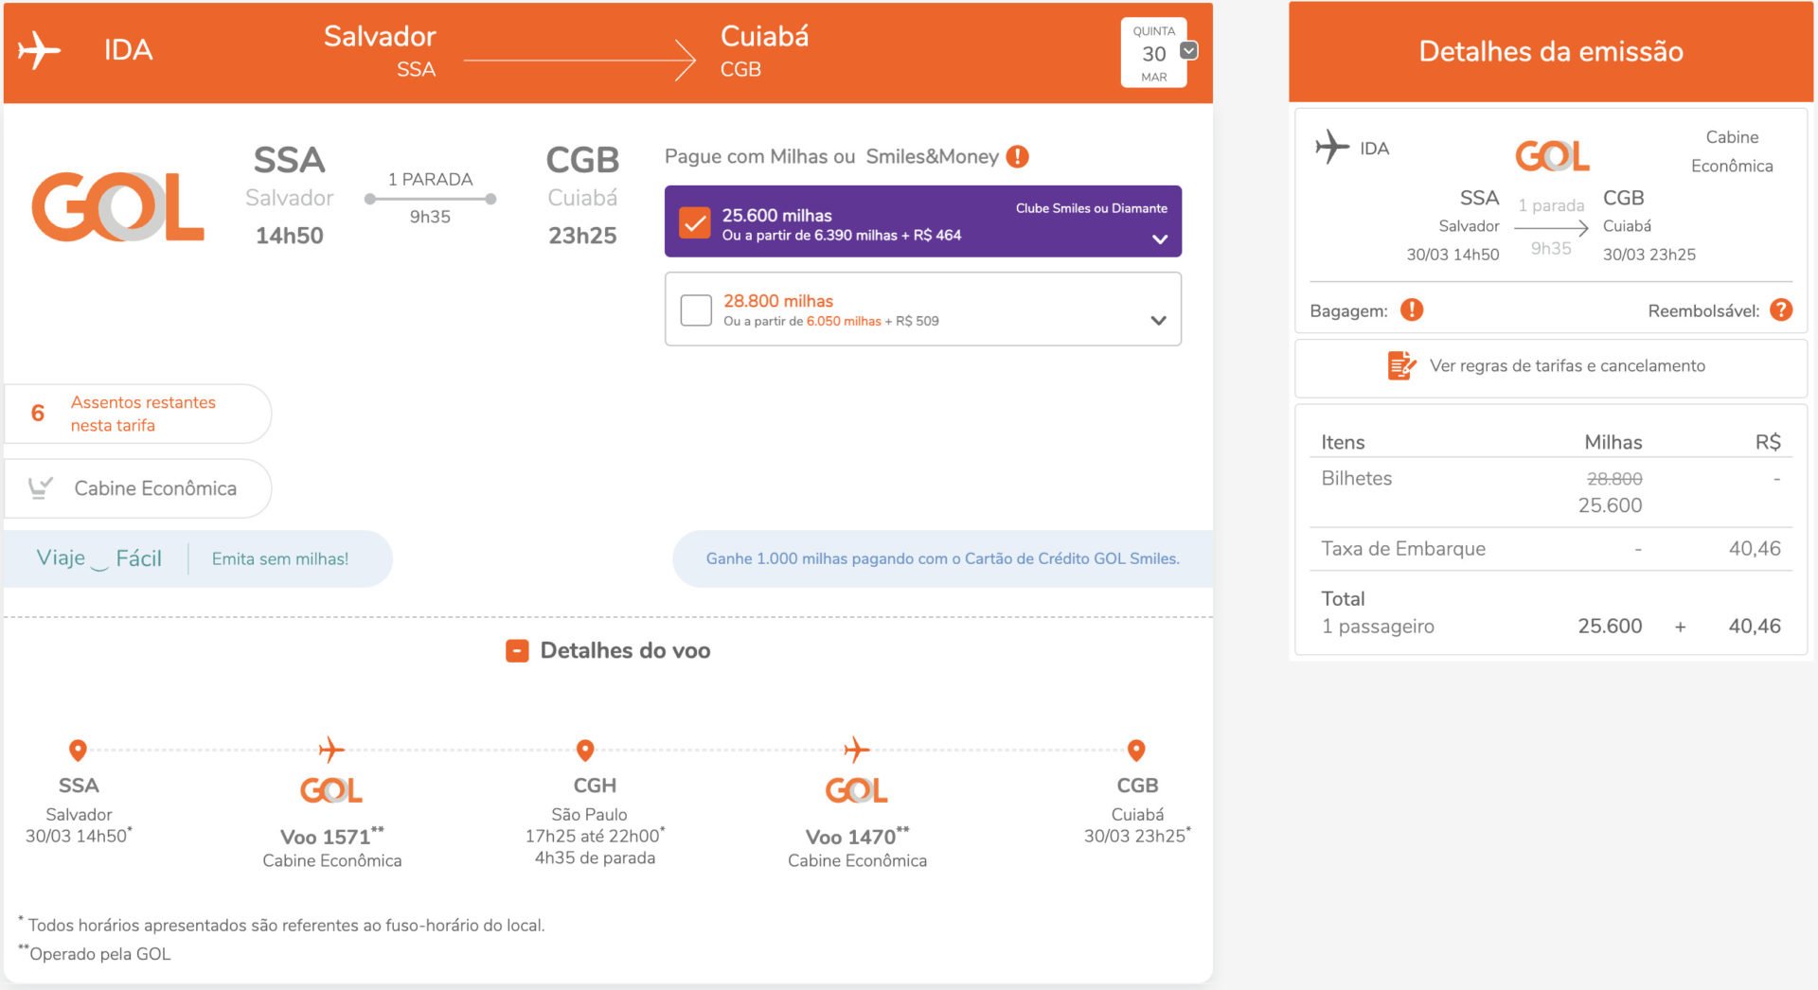Click the 6 Assentos restantes badge
Screen dimensions: 1818x990
(x=137, y=414)
